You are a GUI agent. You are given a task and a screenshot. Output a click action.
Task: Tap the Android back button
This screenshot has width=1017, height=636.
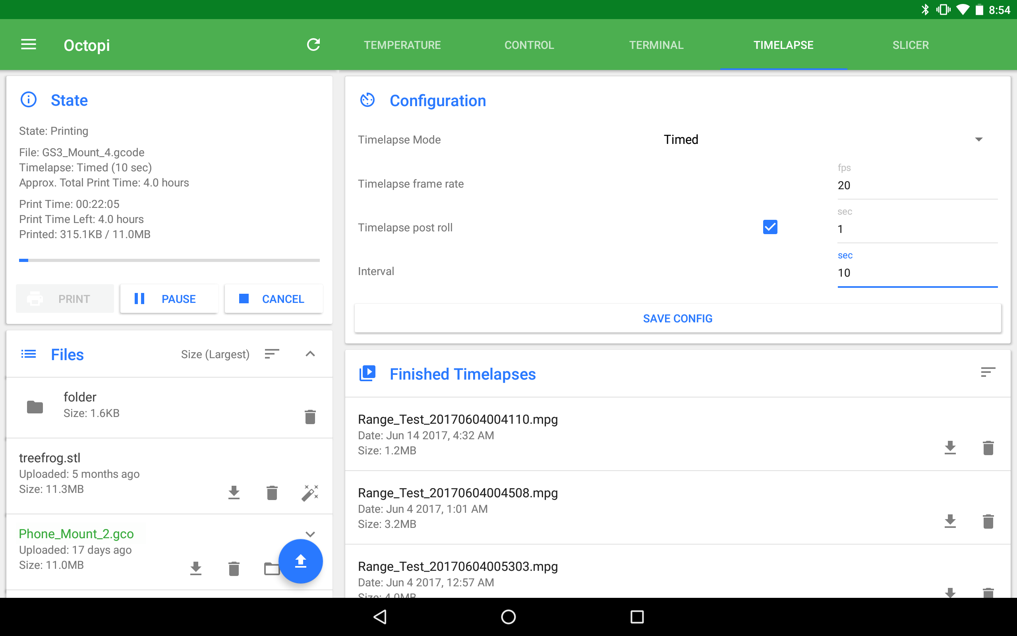[380, 617]
